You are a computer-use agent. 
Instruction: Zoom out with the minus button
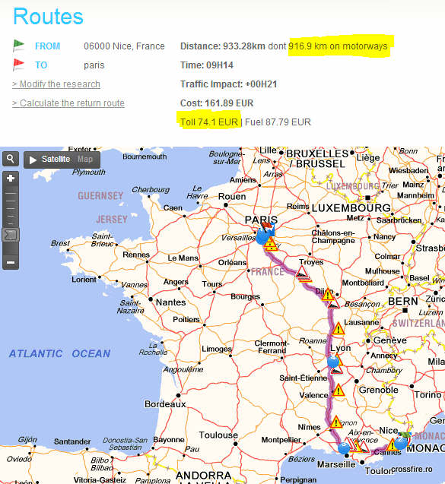tap(11, 262)
